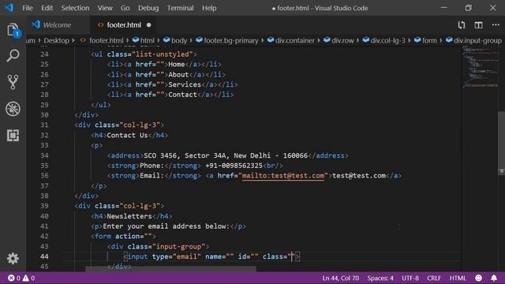Open the Go menu
The image size is (505, 284).
click(125, 8)
